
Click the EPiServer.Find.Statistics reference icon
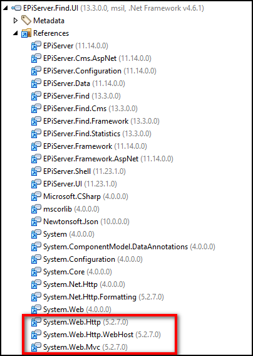coord(36,134)
